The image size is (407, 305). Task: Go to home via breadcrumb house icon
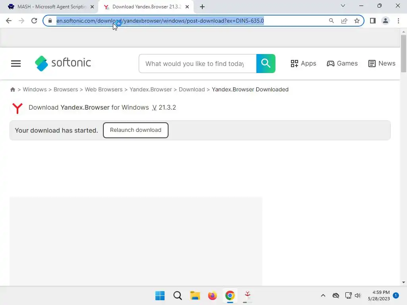[13, 89]
